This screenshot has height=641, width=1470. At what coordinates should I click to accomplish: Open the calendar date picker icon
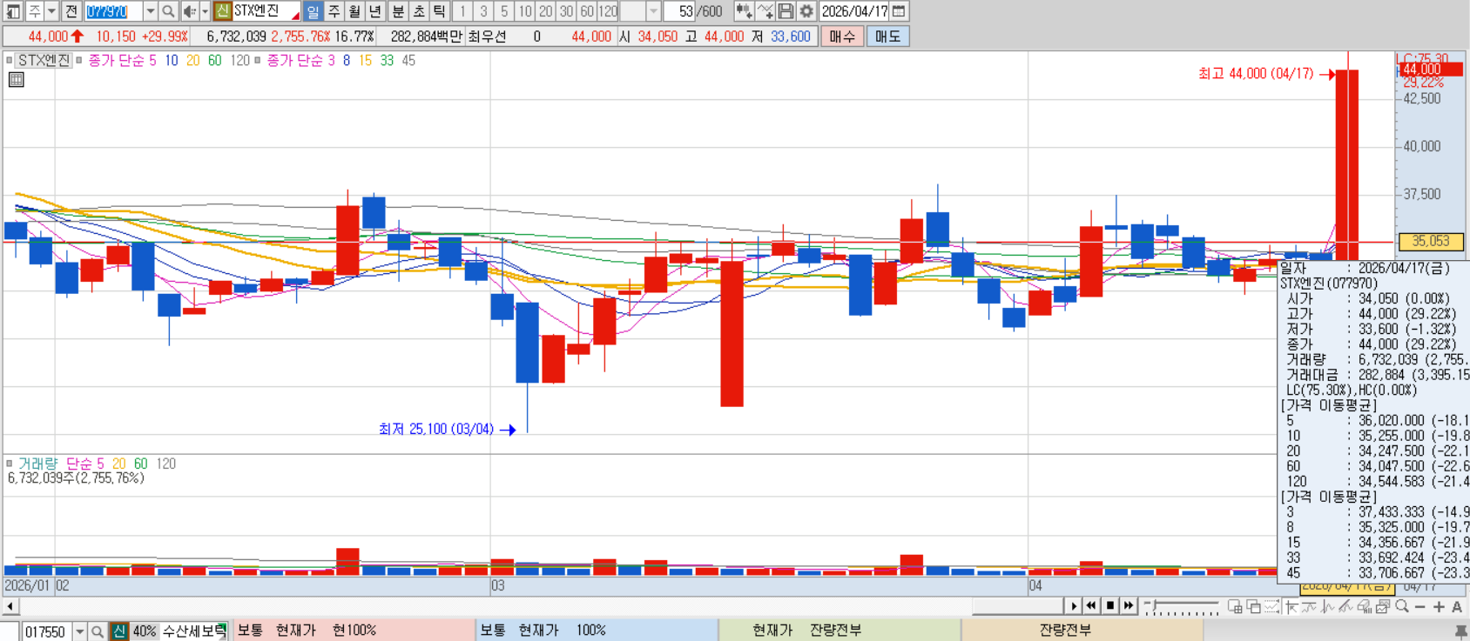coord(900,11)
